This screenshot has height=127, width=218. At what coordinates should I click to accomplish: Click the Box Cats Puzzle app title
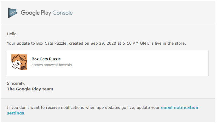[x=46, y=59]
